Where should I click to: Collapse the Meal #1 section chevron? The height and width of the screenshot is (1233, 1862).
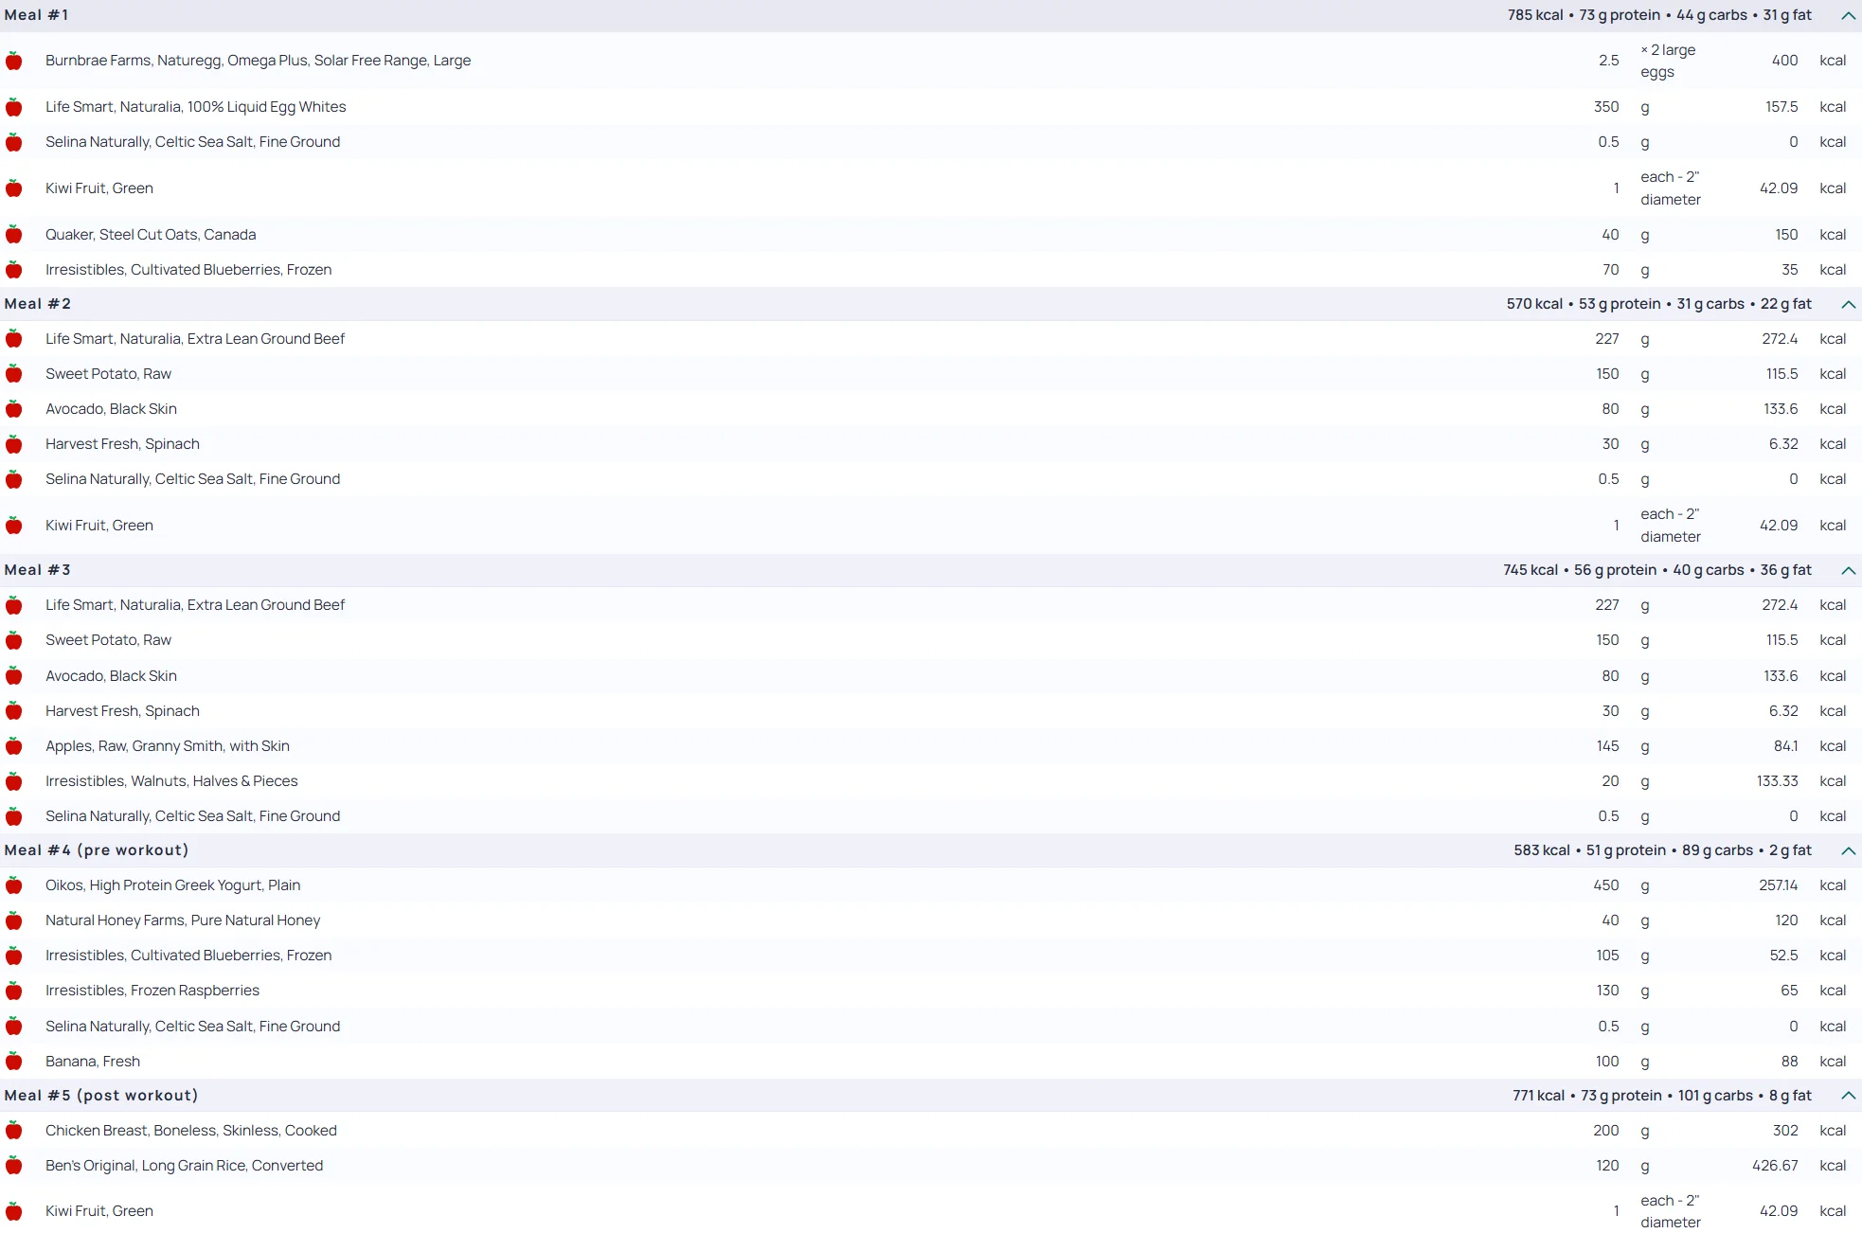(x=1848, y=15)
